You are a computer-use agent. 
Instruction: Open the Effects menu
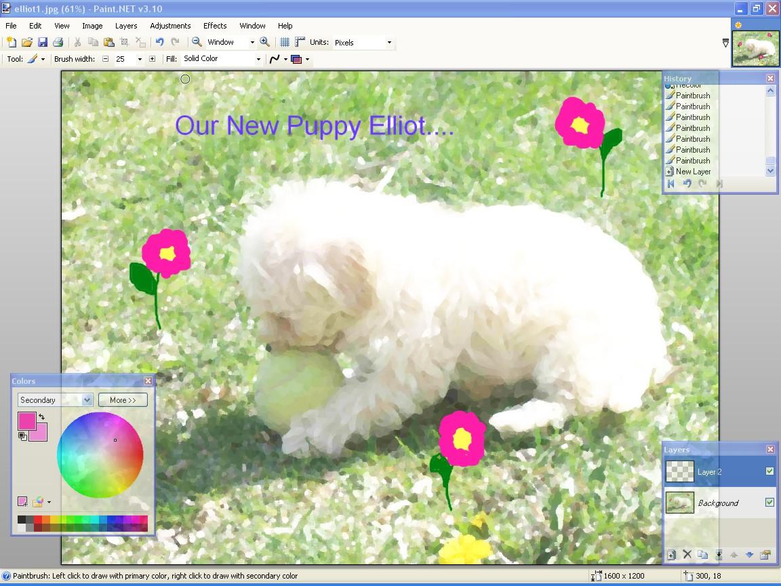point(215,26)
